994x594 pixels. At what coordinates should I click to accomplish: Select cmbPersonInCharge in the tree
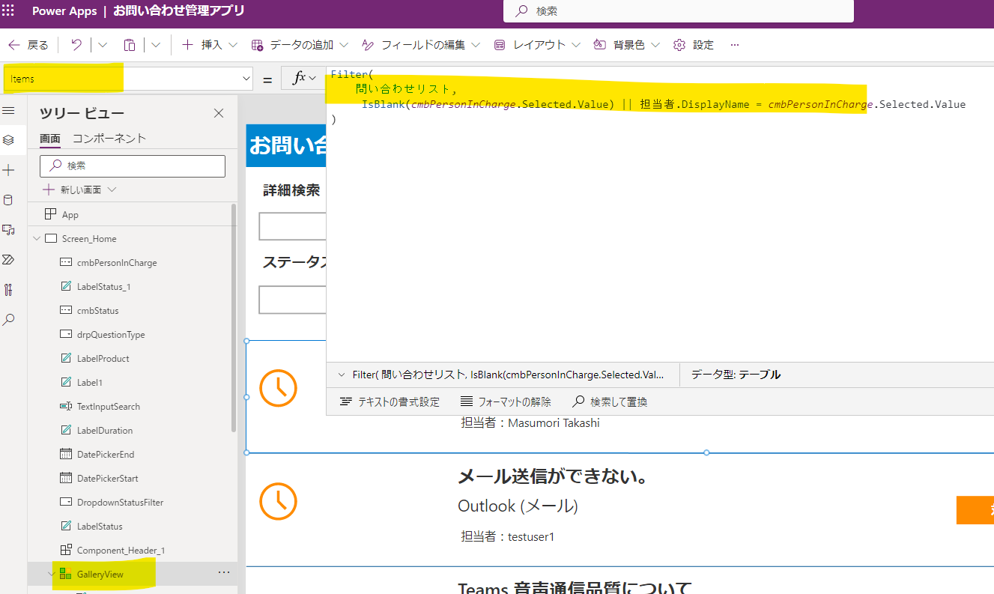[117, 263]
